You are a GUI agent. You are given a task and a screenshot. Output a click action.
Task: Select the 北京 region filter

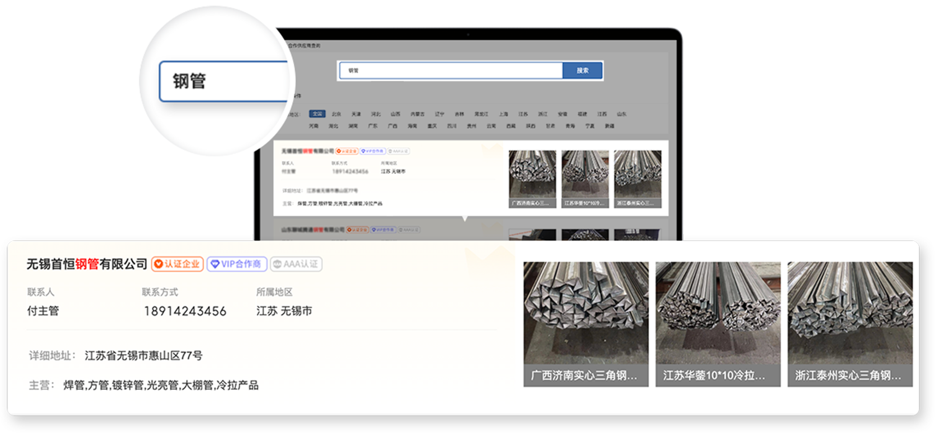(x=336, y=114)
